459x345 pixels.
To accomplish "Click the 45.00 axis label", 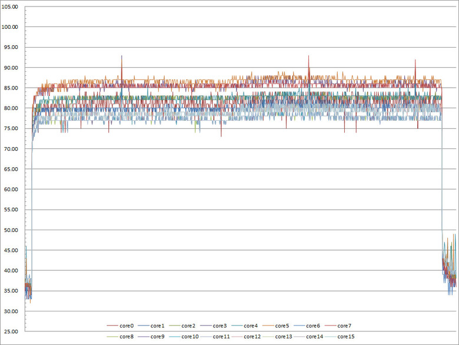I will 11,250.
